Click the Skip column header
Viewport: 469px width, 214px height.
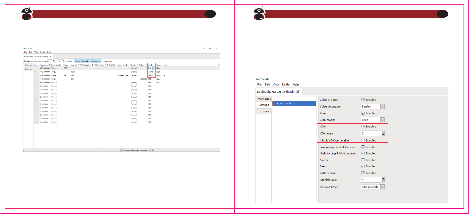coord(165,65)
